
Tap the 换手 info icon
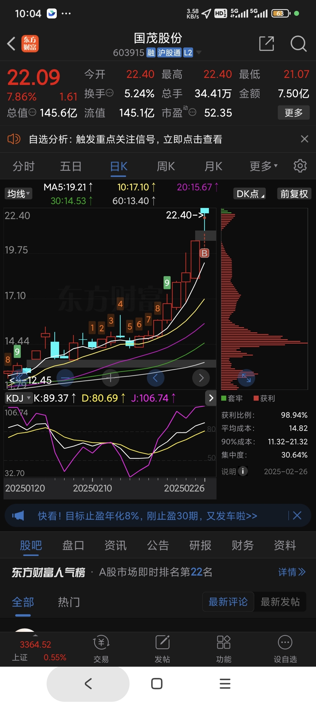tap(109, 93)
